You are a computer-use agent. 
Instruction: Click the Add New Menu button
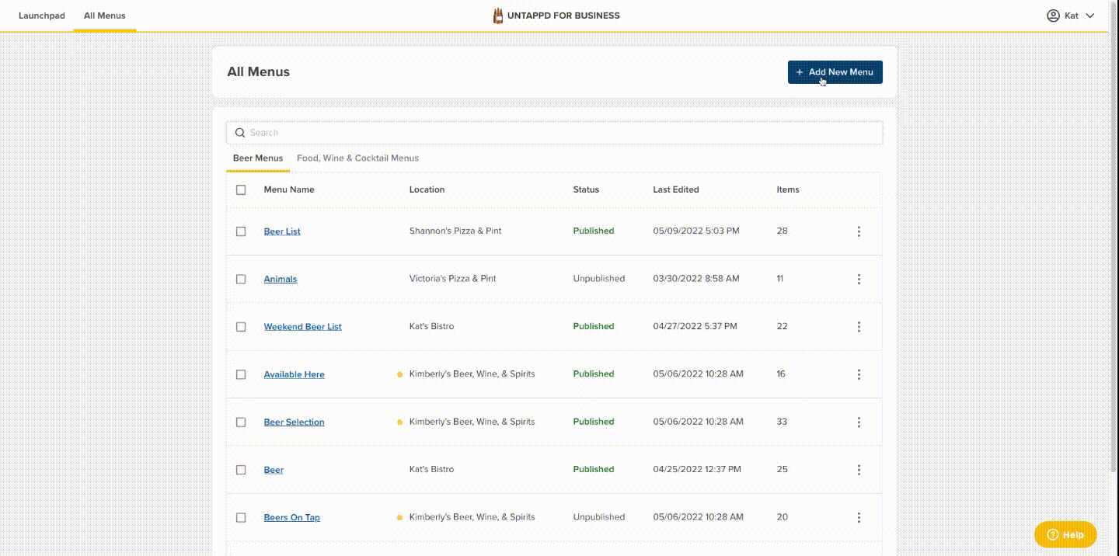click(x=835, y=72)
